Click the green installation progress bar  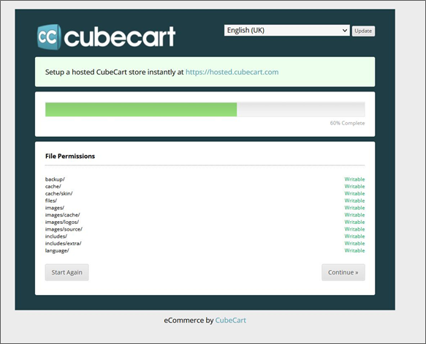141,109
